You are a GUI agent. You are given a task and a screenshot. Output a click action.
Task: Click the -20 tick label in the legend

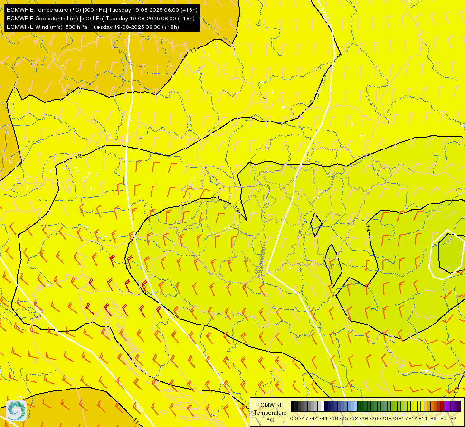tap(394, 419)
